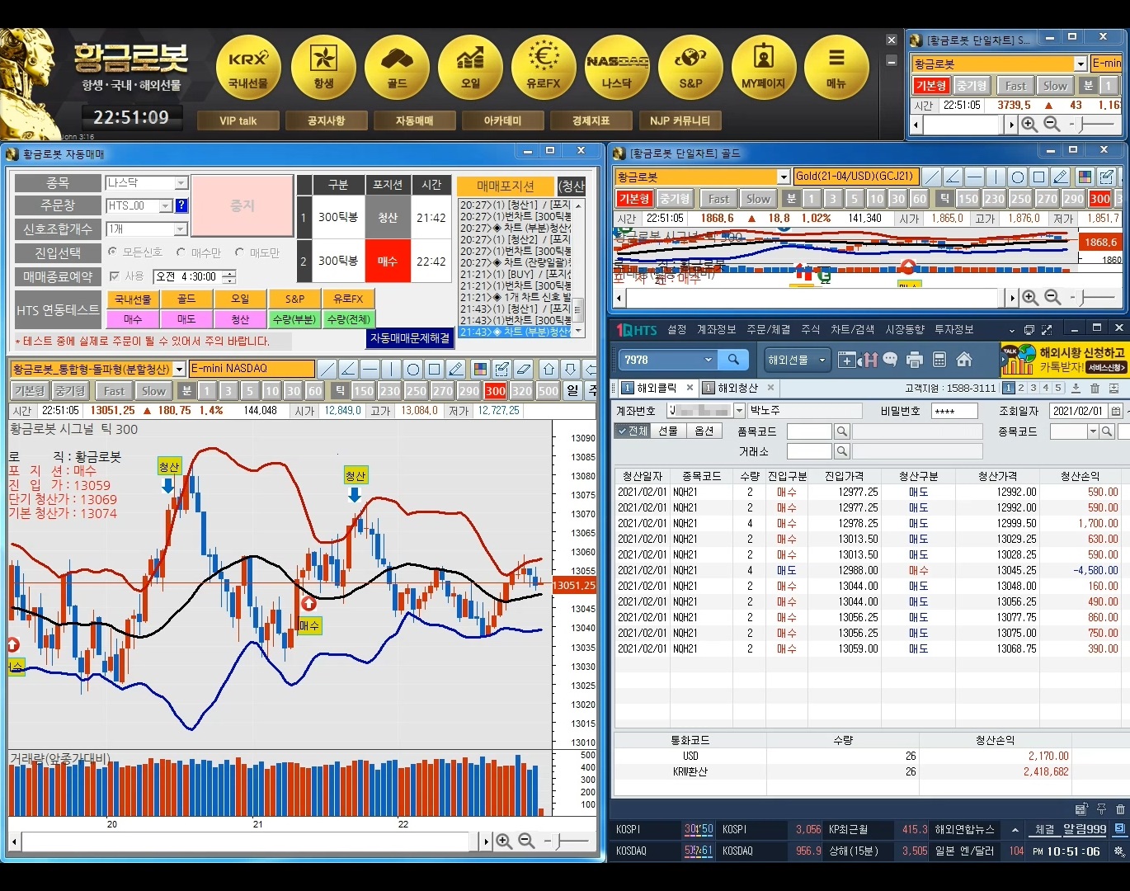Open the 차트/검색 menu in 1QHTS

(852, 329)
